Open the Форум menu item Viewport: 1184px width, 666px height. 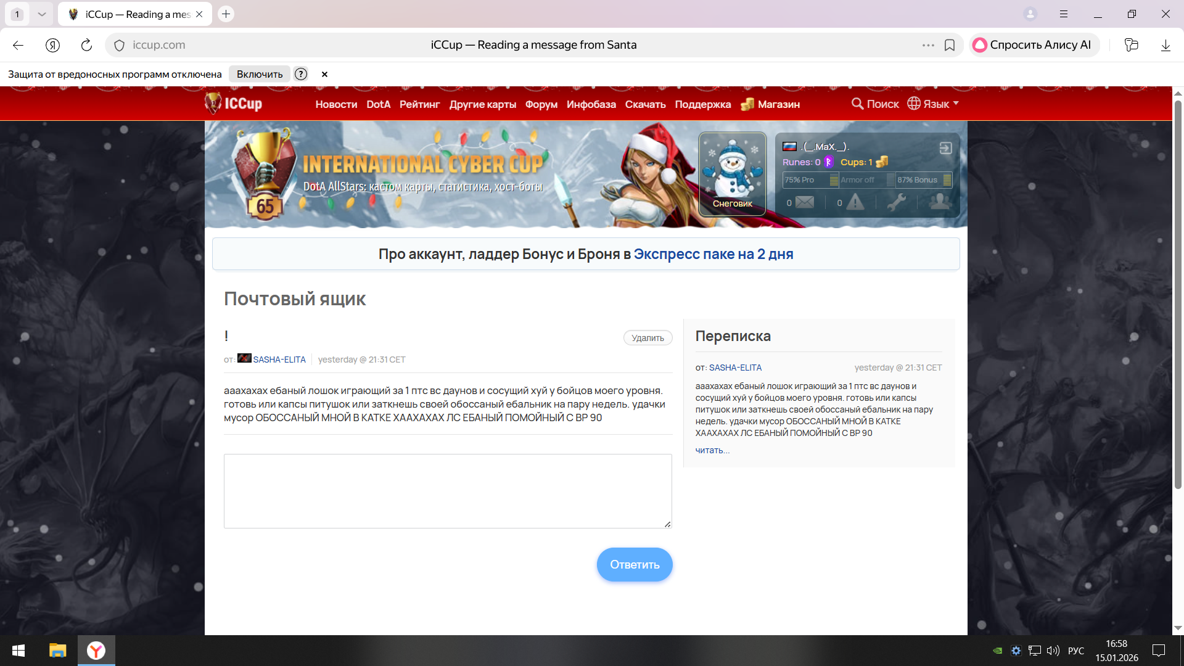[x=541, y=104]
